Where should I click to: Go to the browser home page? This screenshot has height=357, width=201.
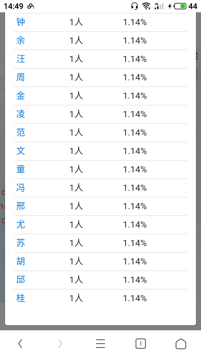coord(181,344)
